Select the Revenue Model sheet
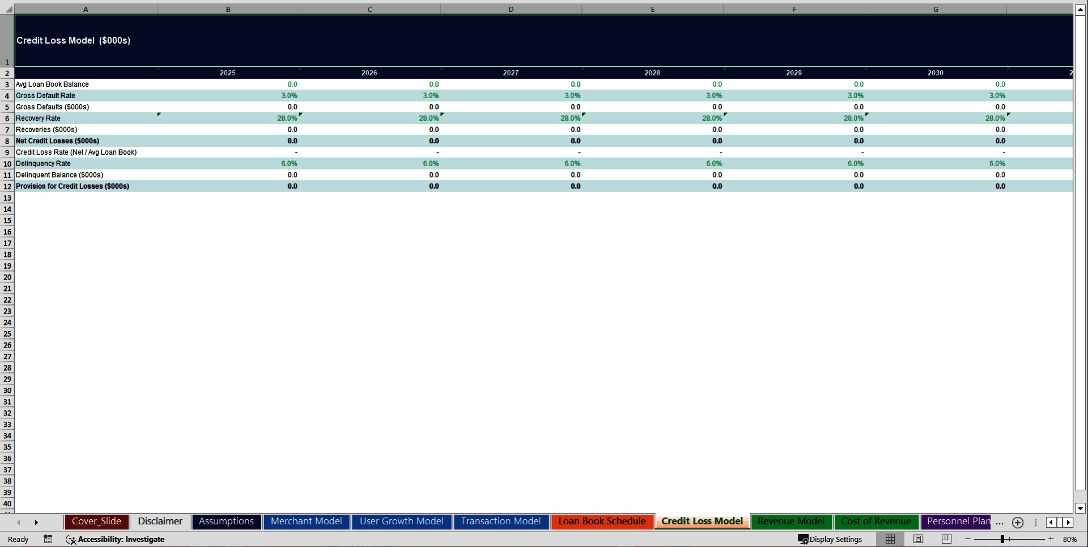This screenshot has height=547, width=1088. 791,521
